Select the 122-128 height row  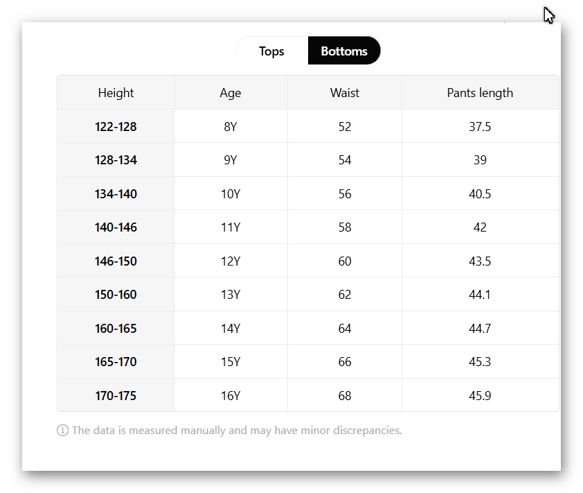[116, 127]
